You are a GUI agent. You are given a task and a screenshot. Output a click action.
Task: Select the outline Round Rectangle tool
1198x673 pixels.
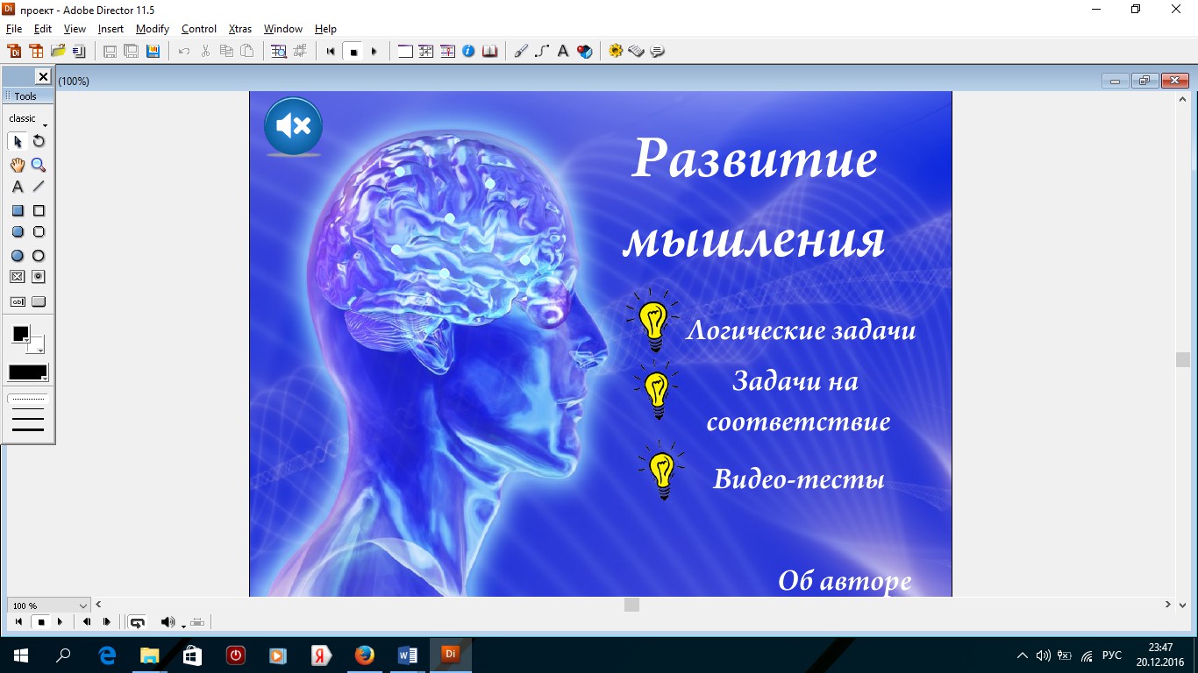click(39, 232)
